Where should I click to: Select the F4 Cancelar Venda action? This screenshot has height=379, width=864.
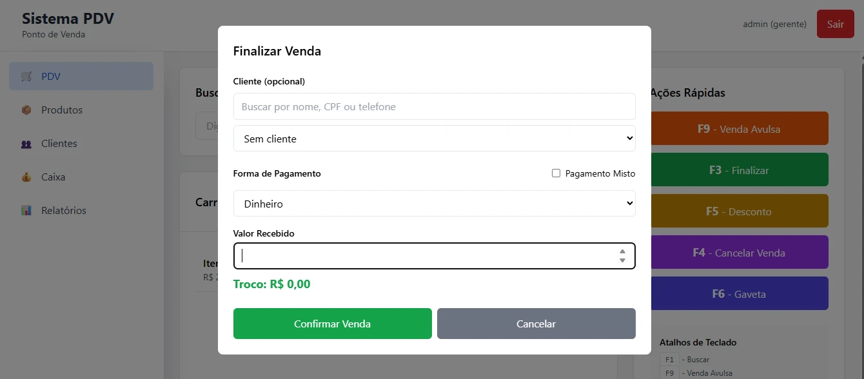(x=739, y=253)
